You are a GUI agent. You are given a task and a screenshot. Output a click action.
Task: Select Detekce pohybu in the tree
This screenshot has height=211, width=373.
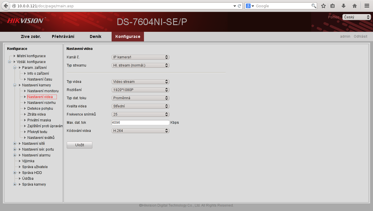pos(38,109)
